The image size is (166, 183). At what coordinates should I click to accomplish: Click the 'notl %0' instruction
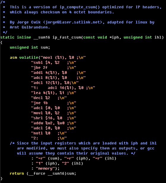point(42,133)
